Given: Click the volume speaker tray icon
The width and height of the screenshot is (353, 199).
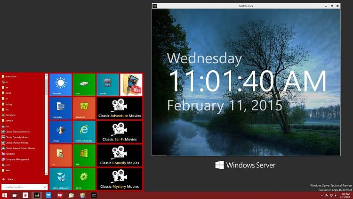Looking at the screenshot, I should coord(336,195).
